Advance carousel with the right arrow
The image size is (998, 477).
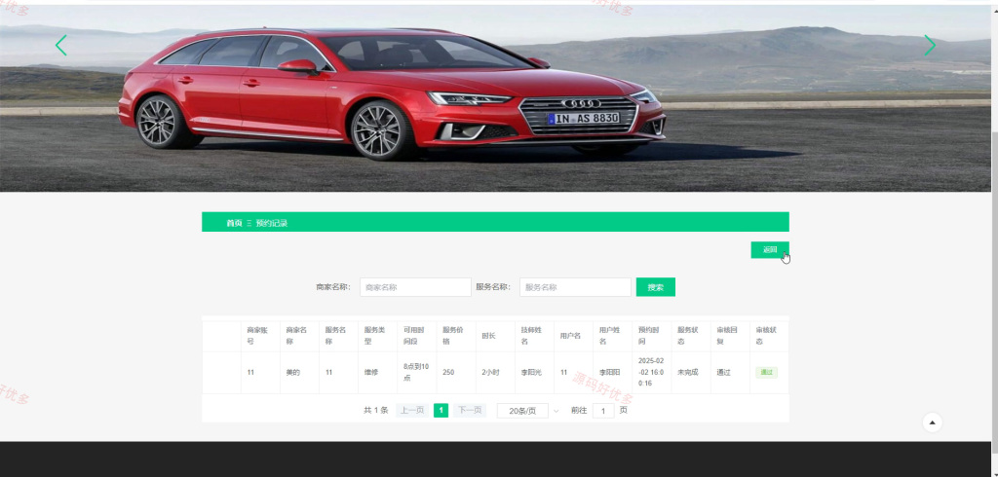(930, 45)
